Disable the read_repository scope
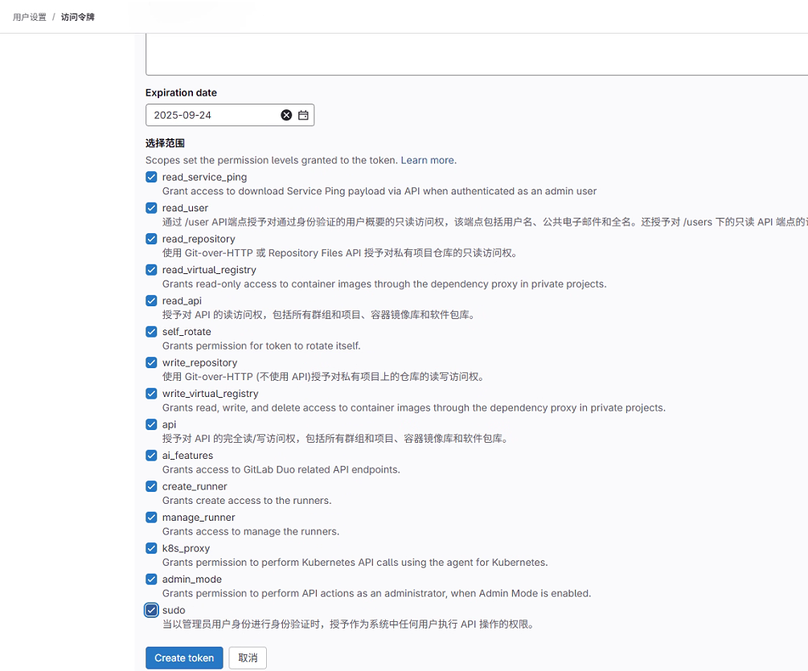Image resolution: width=808 pixels, height=671 pixels. click(x=151, y=239)
